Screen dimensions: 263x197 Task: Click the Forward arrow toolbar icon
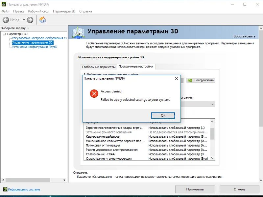30,20
